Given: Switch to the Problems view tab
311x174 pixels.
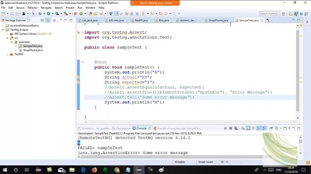Looking at the screenshot, I should [86, 129].
